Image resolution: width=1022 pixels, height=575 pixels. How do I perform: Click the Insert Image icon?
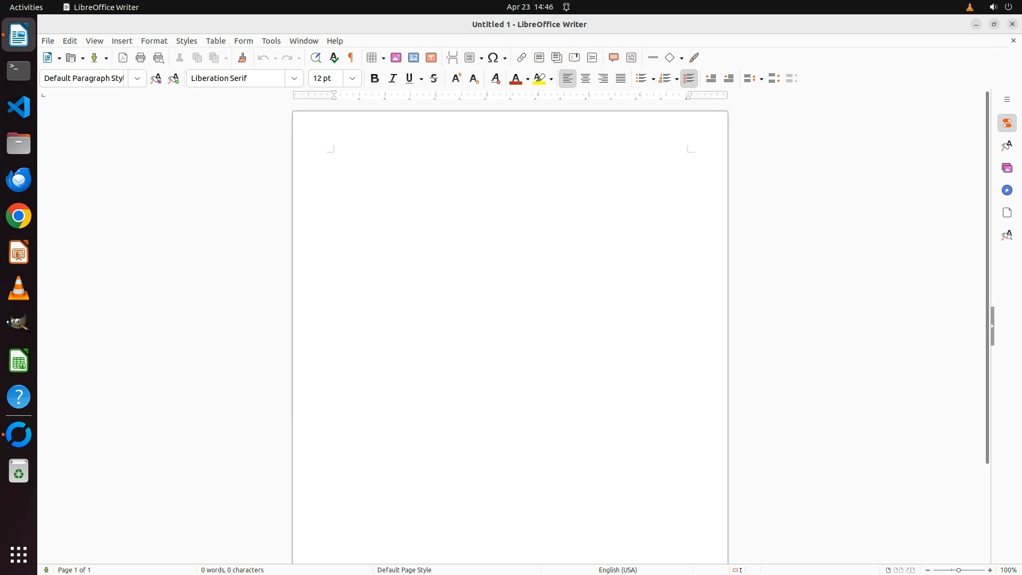(x=396, y=58)
